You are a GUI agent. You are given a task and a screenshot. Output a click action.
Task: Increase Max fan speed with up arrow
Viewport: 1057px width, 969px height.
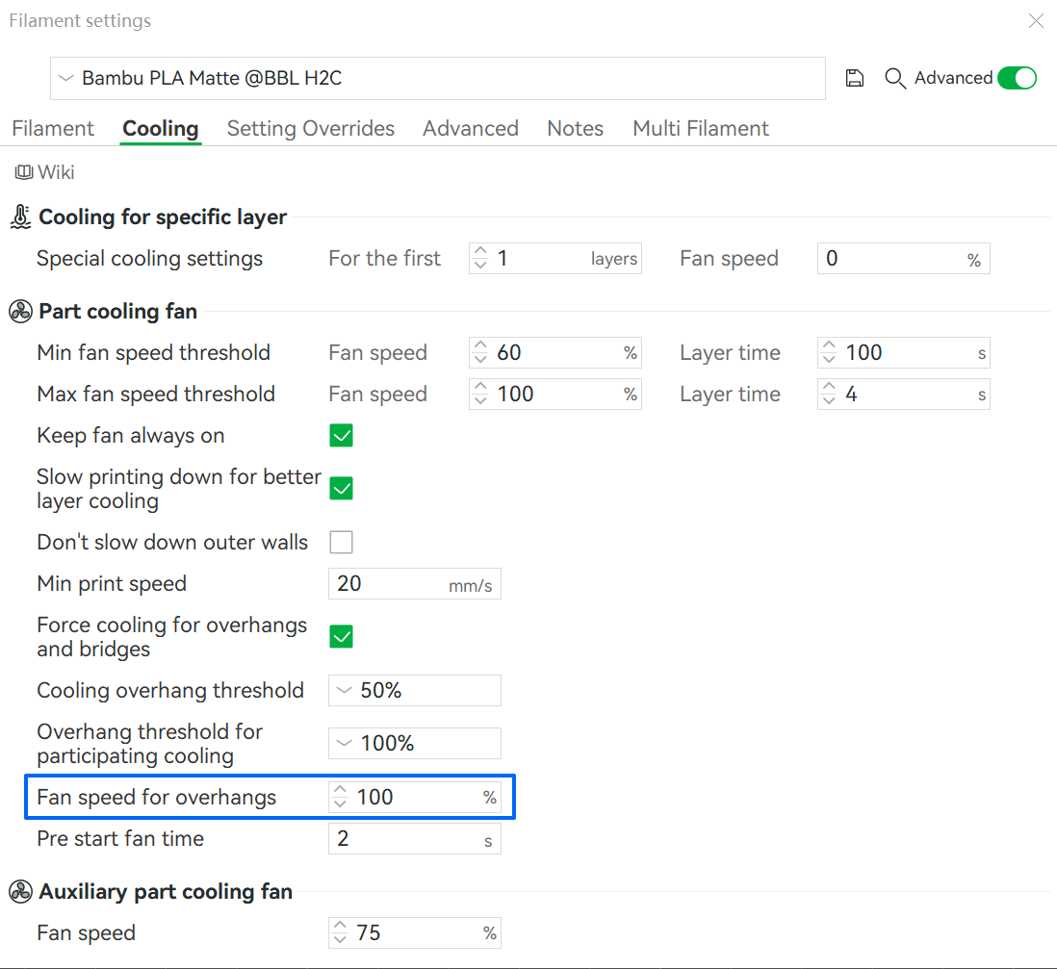tap(480, 387)
